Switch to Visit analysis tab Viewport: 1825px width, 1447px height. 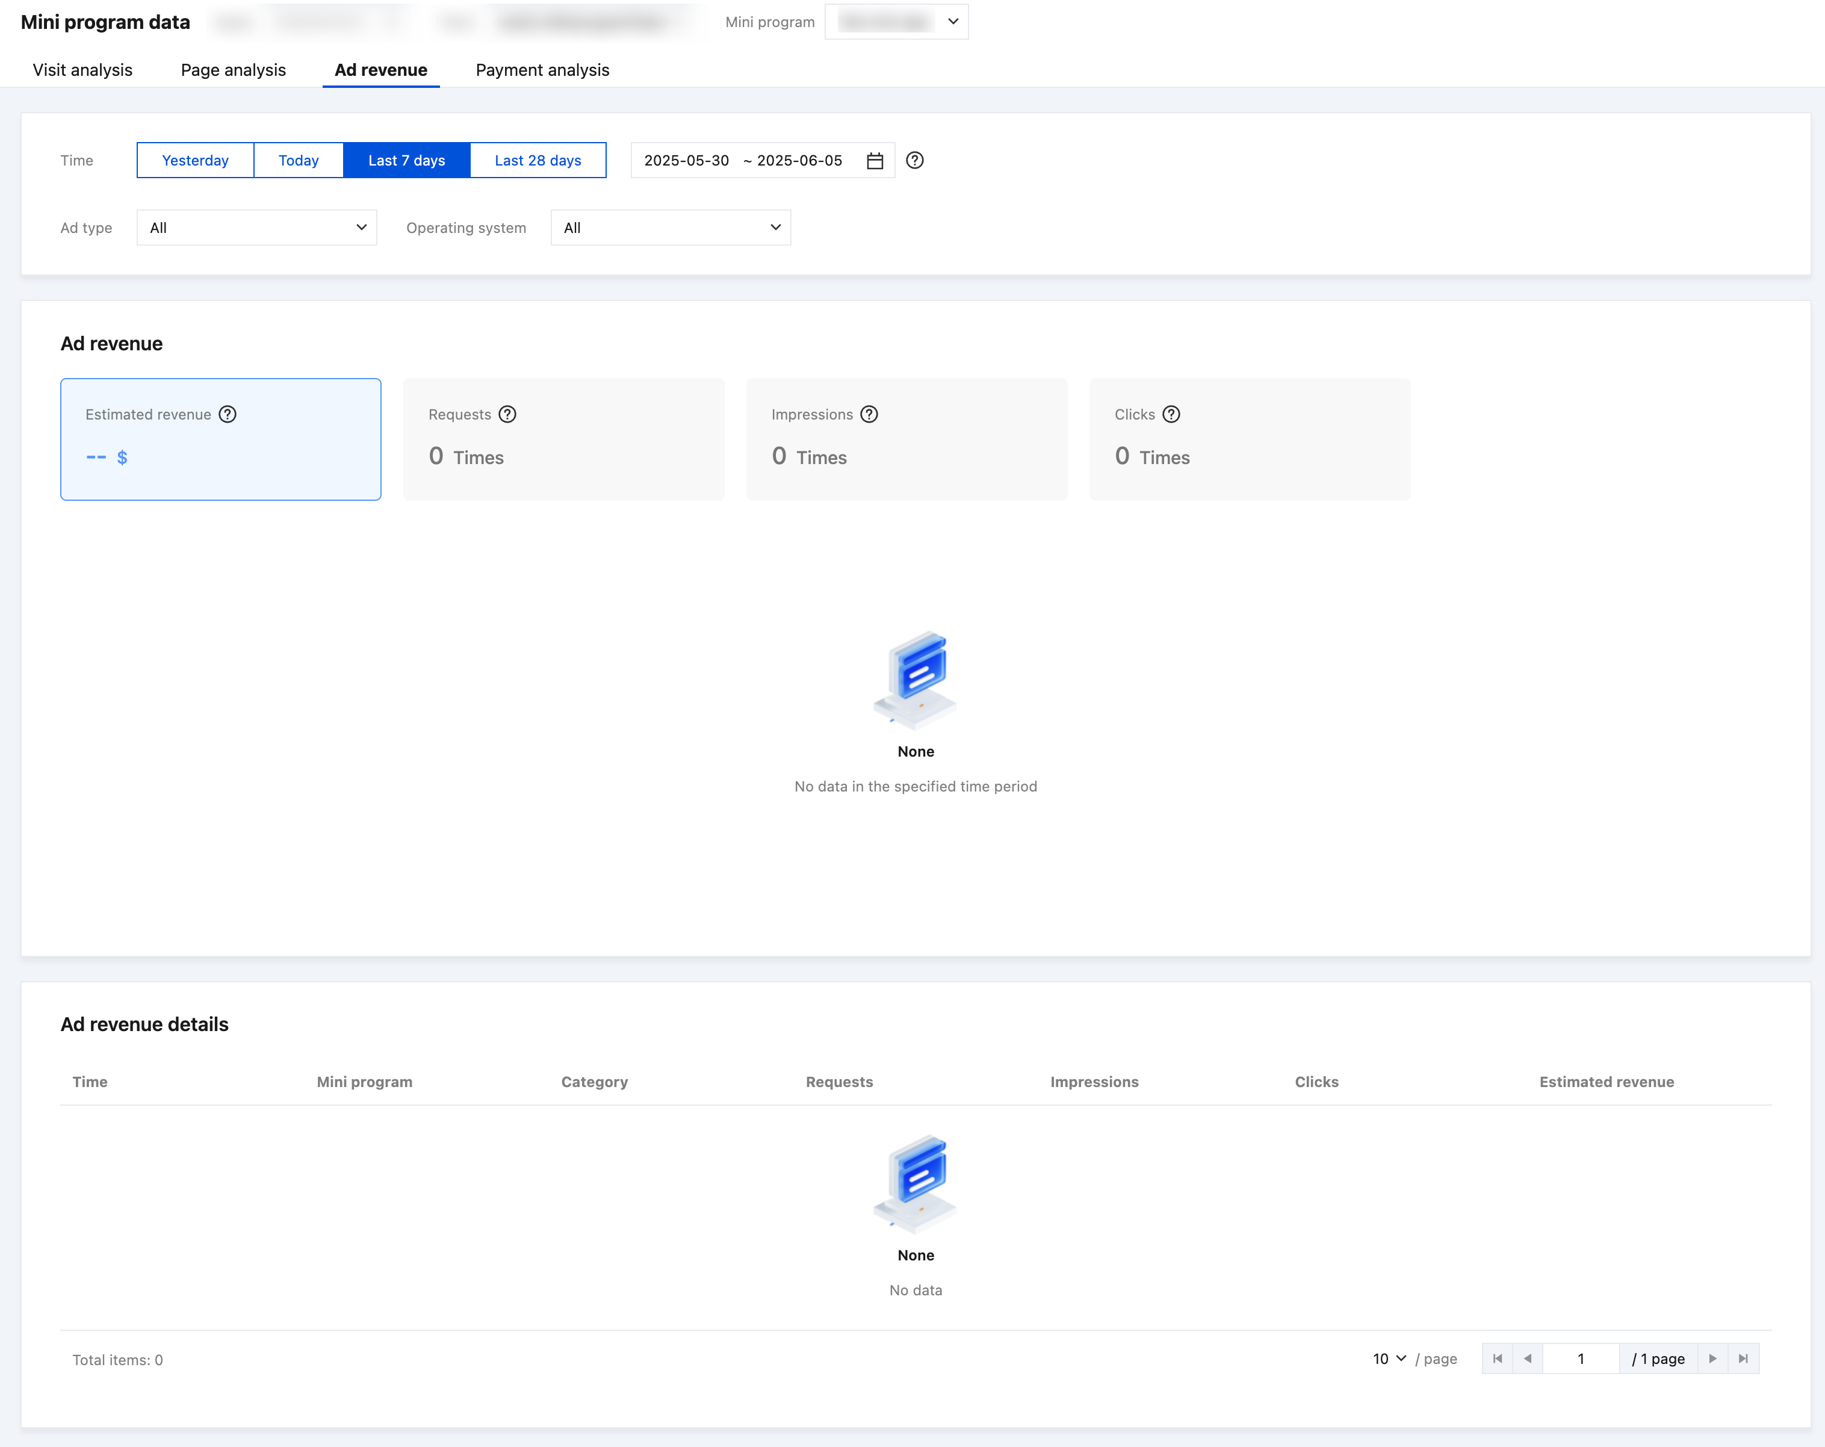coord(82,69)
